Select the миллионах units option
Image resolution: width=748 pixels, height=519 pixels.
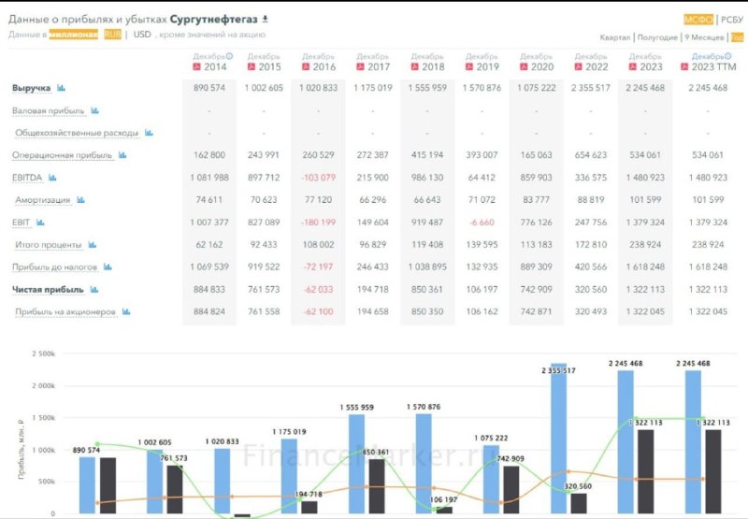click(x=74, y=35)
